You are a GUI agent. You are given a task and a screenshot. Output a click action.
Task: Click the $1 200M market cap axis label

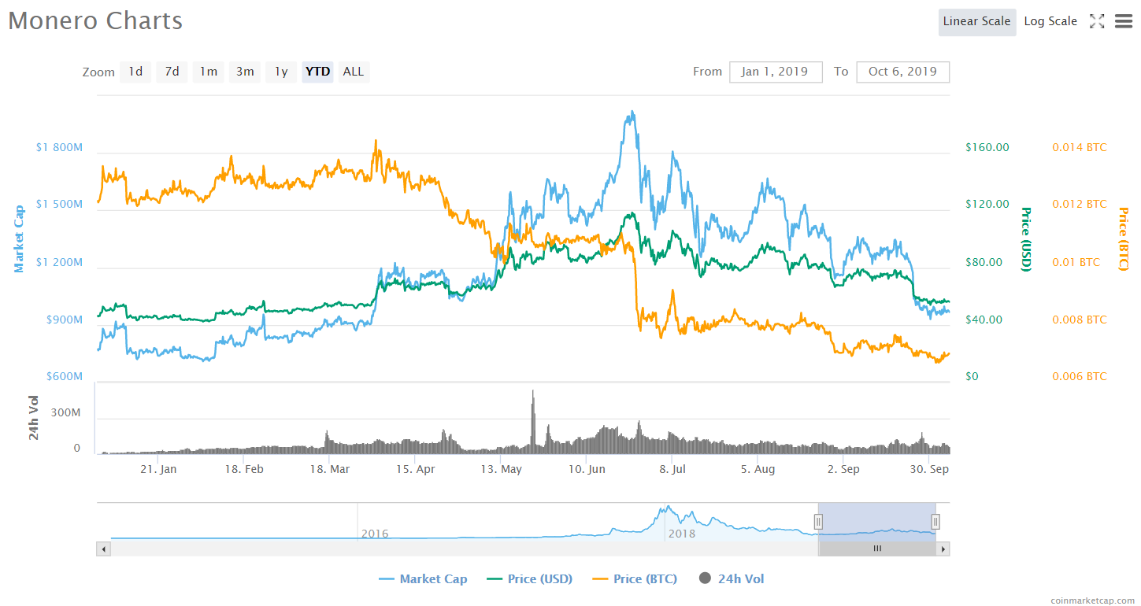(x=59, y=262)
